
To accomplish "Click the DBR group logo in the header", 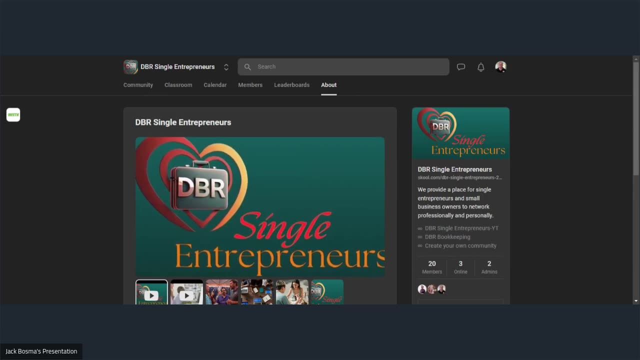I will (130, 67).
